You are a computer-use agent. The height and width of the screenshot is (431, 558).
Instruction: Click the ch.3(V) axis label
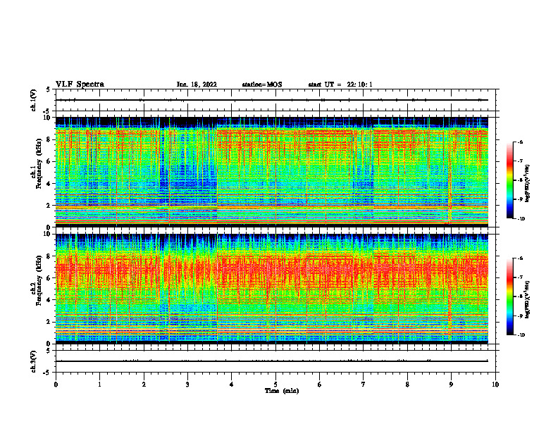click(34, 361)
